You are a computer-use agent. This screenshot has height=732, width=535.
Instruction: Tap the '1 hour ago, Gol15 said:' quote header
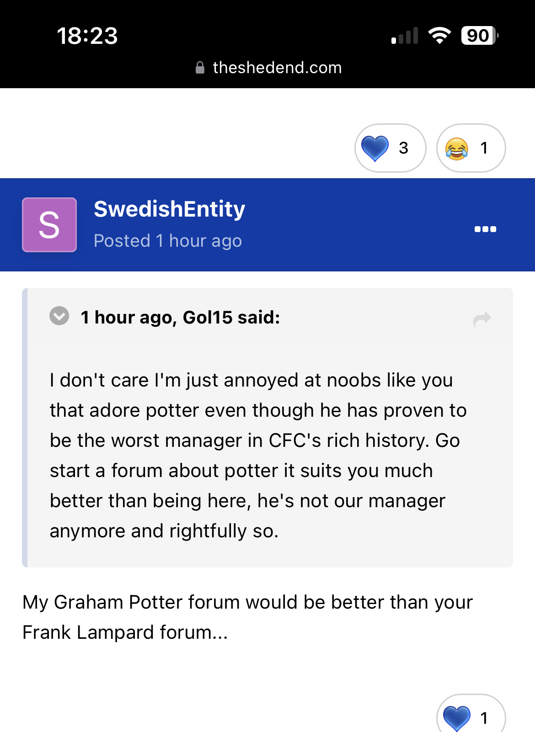click(x=180, y=317)
